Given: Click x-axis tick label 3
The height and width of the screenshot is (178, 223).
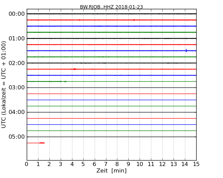Looking at the screenshot, I should click(61, 164).
